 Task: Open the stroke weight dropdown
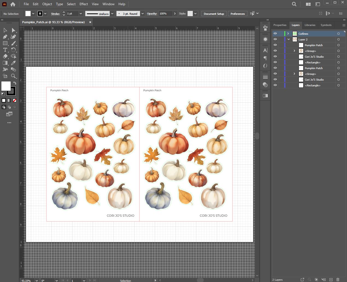[81, 14]
